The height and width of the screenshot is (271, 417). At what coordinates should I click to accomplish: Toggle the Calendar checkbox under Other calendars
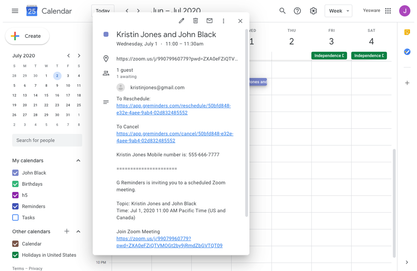coord(15,244)
